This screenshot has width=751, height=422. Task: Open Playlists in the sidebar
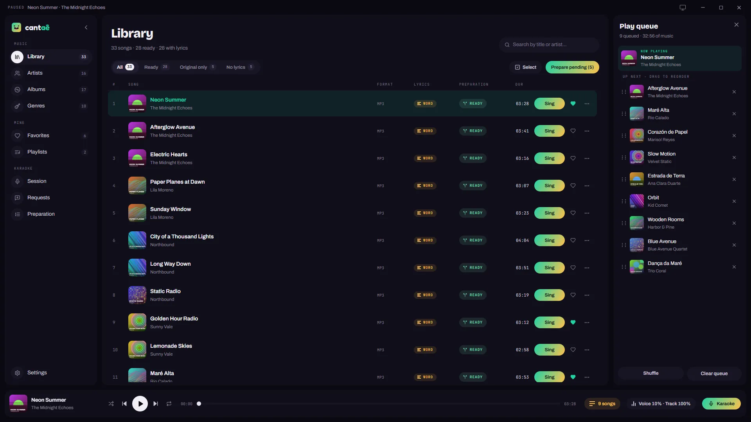point(51,152)
